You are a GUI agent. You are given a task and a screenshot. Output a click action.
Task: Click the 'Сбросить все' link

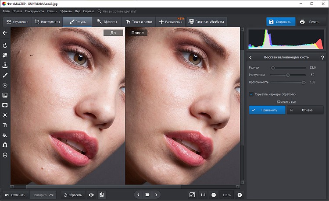click(x=286, y=101)
